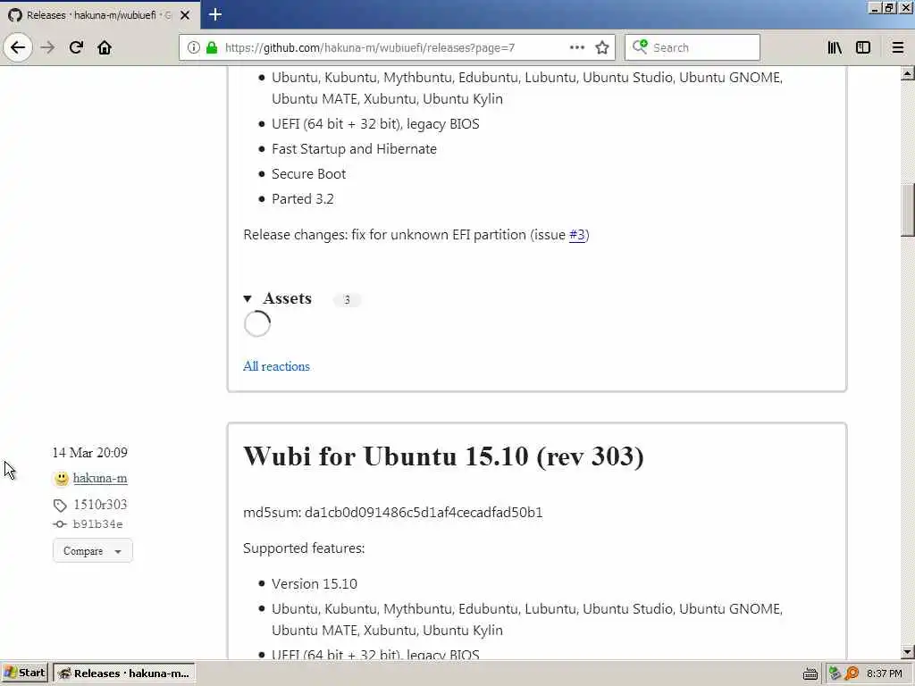Select the Releases hakuna-m/wubiuefi tab
915x686 pixels.
[x=99, y=15]
